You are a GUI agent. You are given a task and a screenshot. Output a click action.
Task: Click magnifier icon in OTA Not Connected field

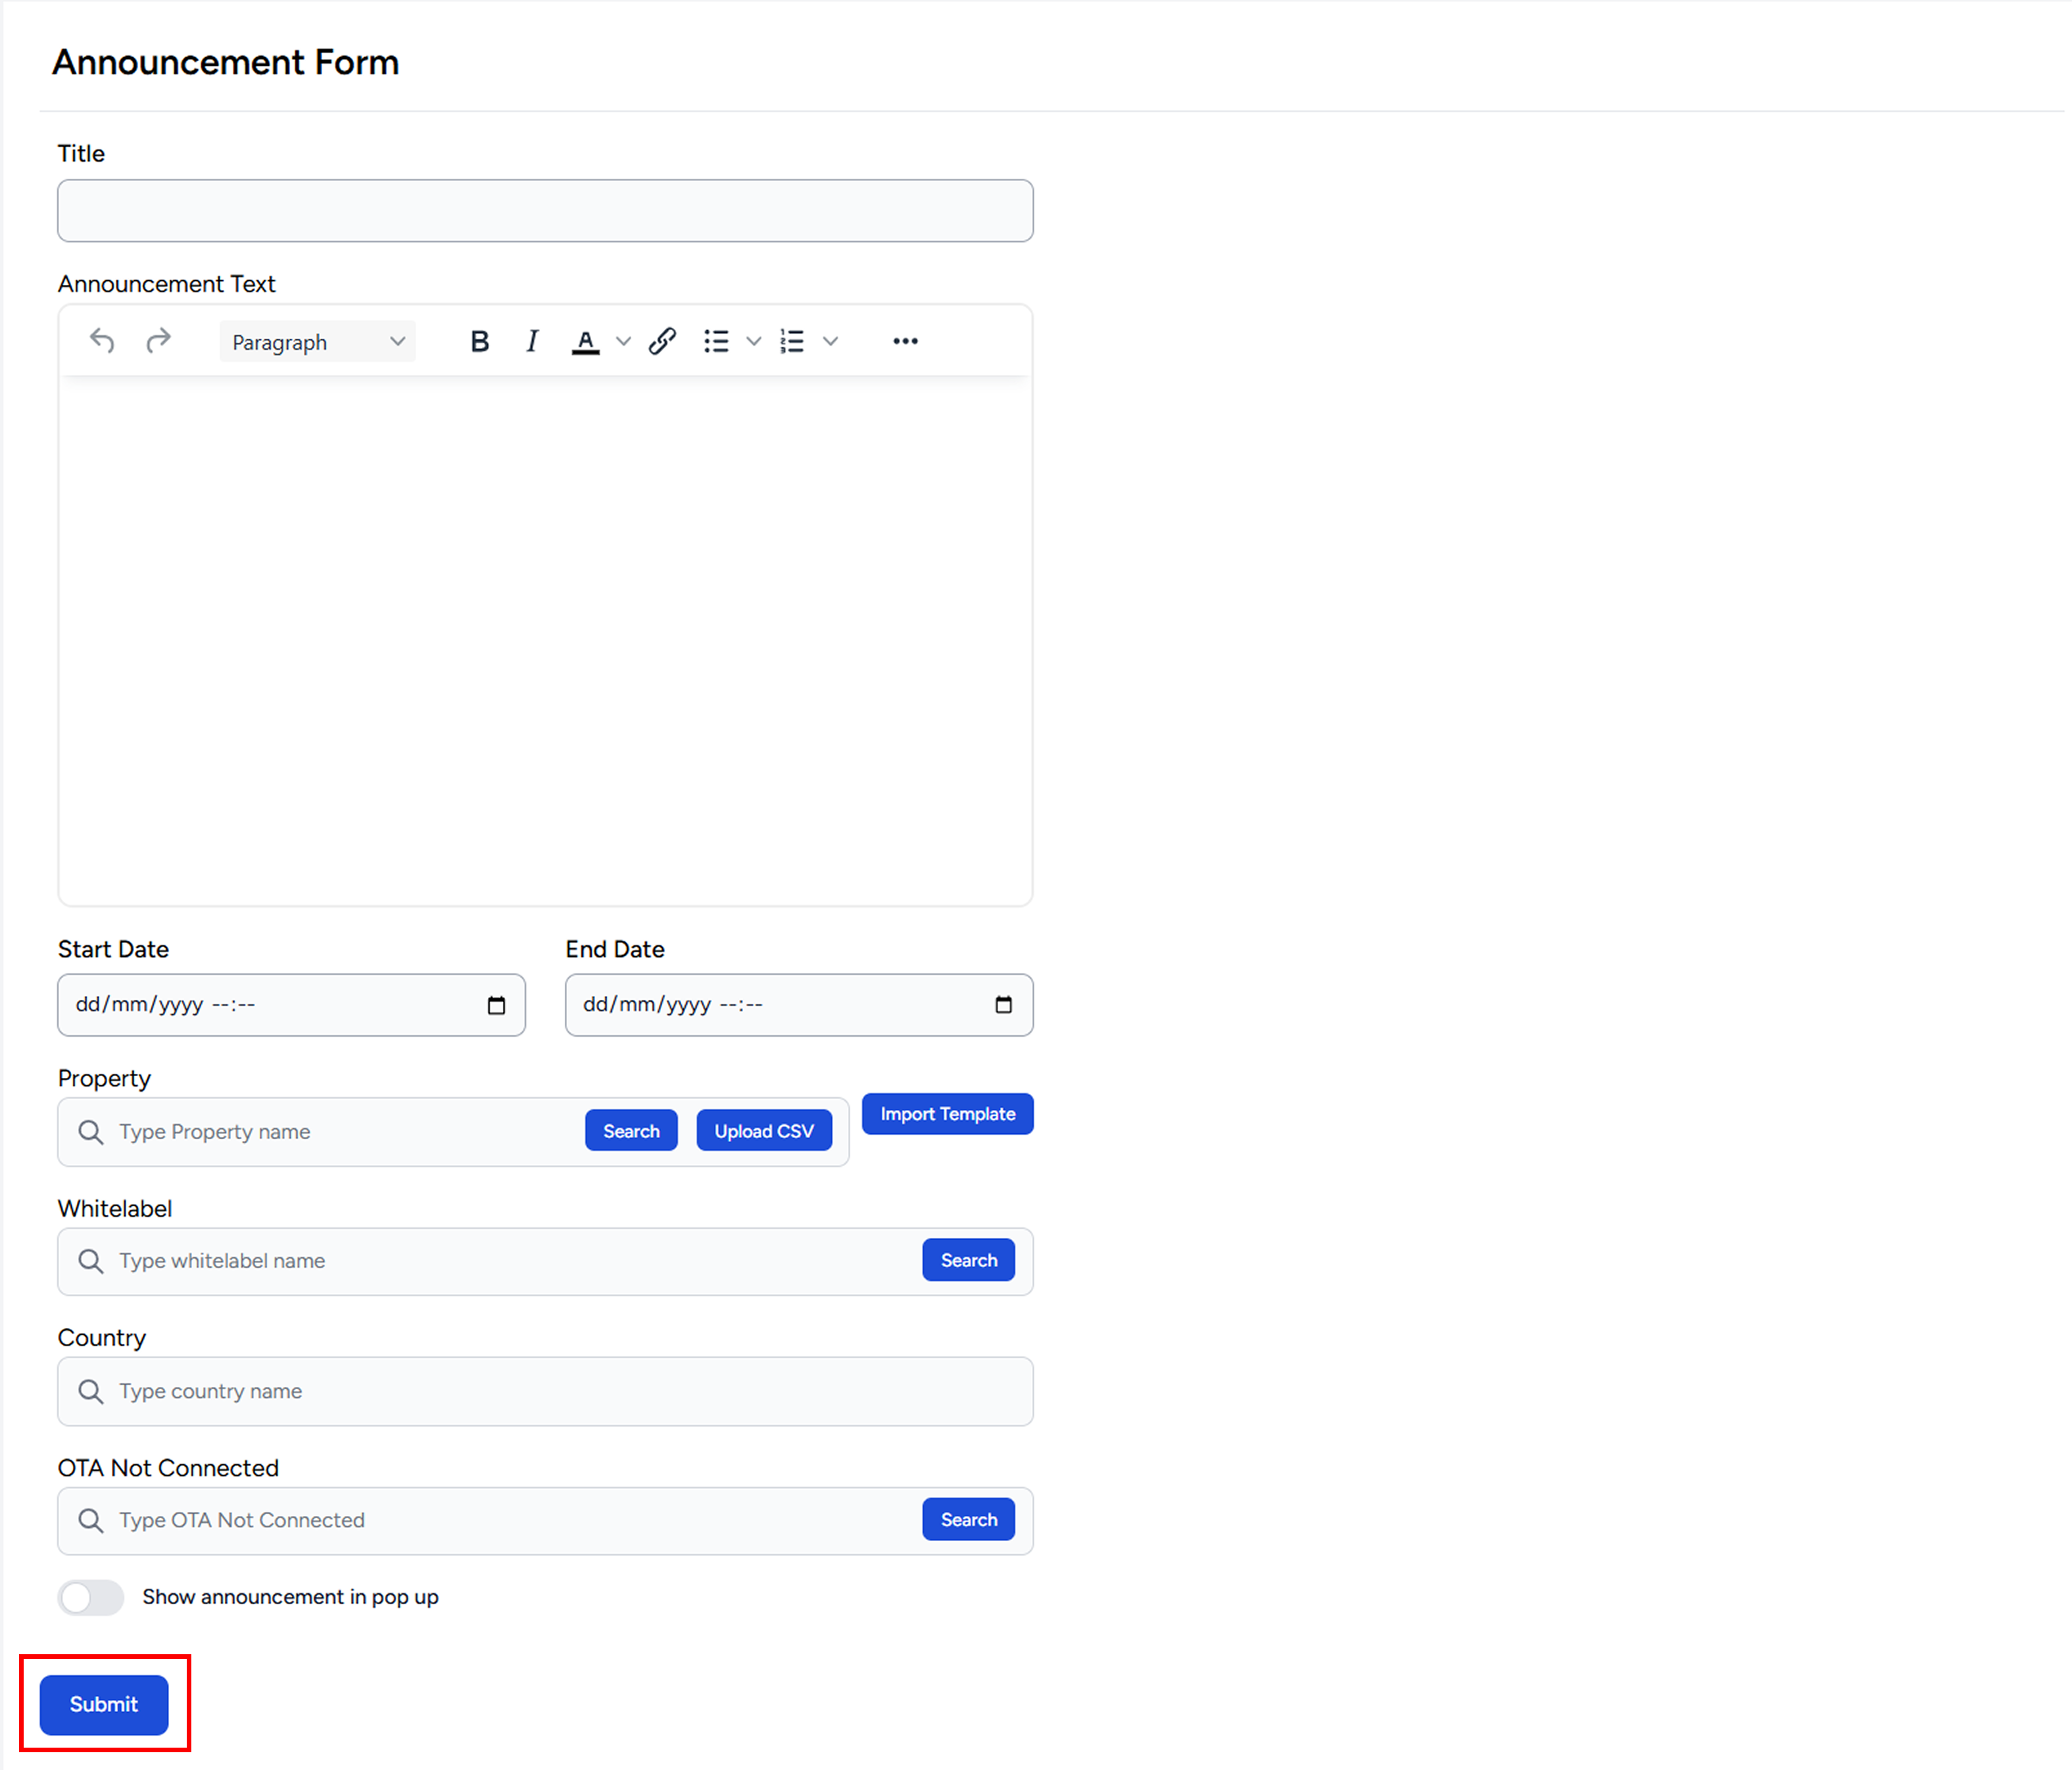(90, 1520)
